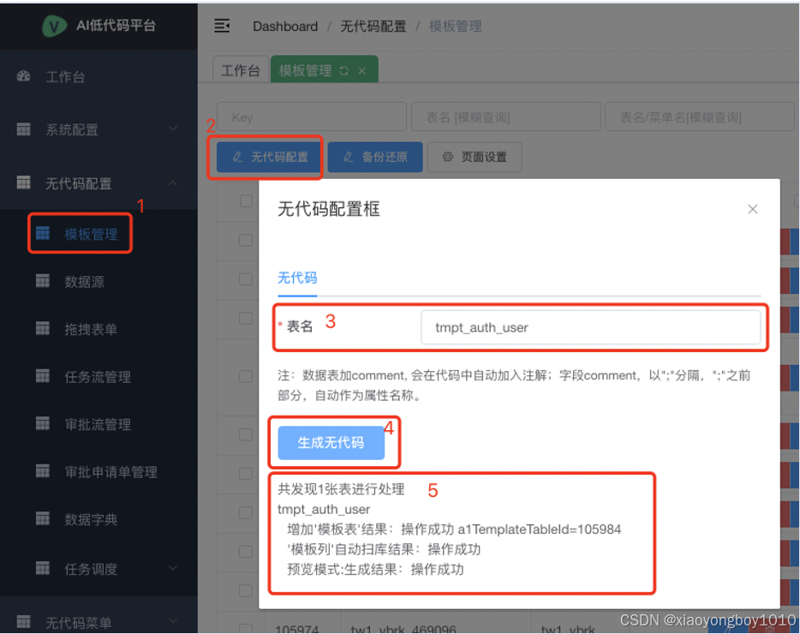
Task: Click the 模板管理 table icon
Action: (x=42, y=234)
